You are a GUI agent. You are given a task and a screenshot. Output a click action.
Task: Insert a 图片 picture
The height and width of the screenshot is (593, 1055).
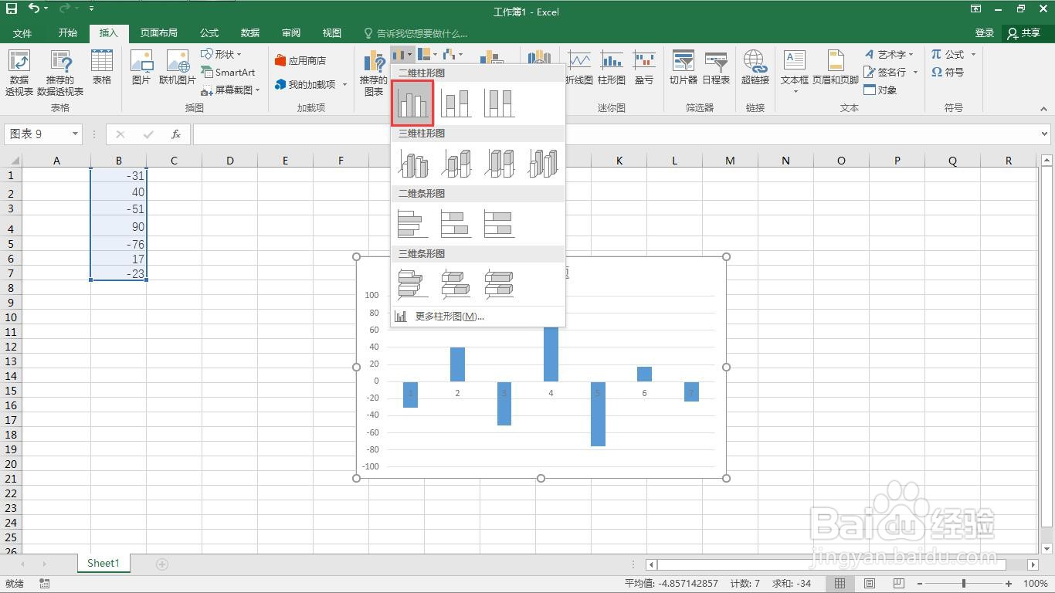point(141,67)
